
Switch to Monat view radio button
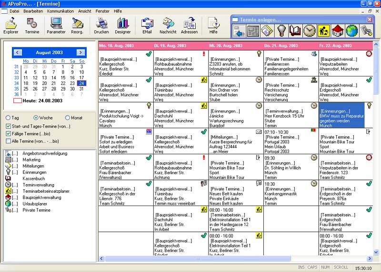coord(68,118)
